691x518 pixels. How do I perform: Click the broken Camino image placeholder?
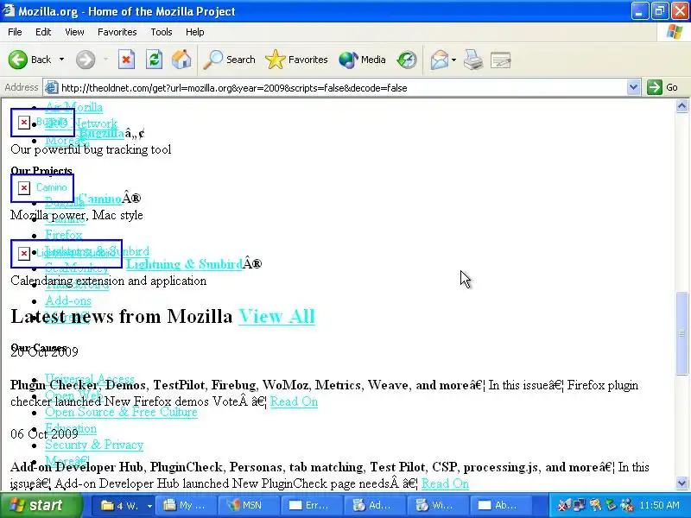click(42, 188)
